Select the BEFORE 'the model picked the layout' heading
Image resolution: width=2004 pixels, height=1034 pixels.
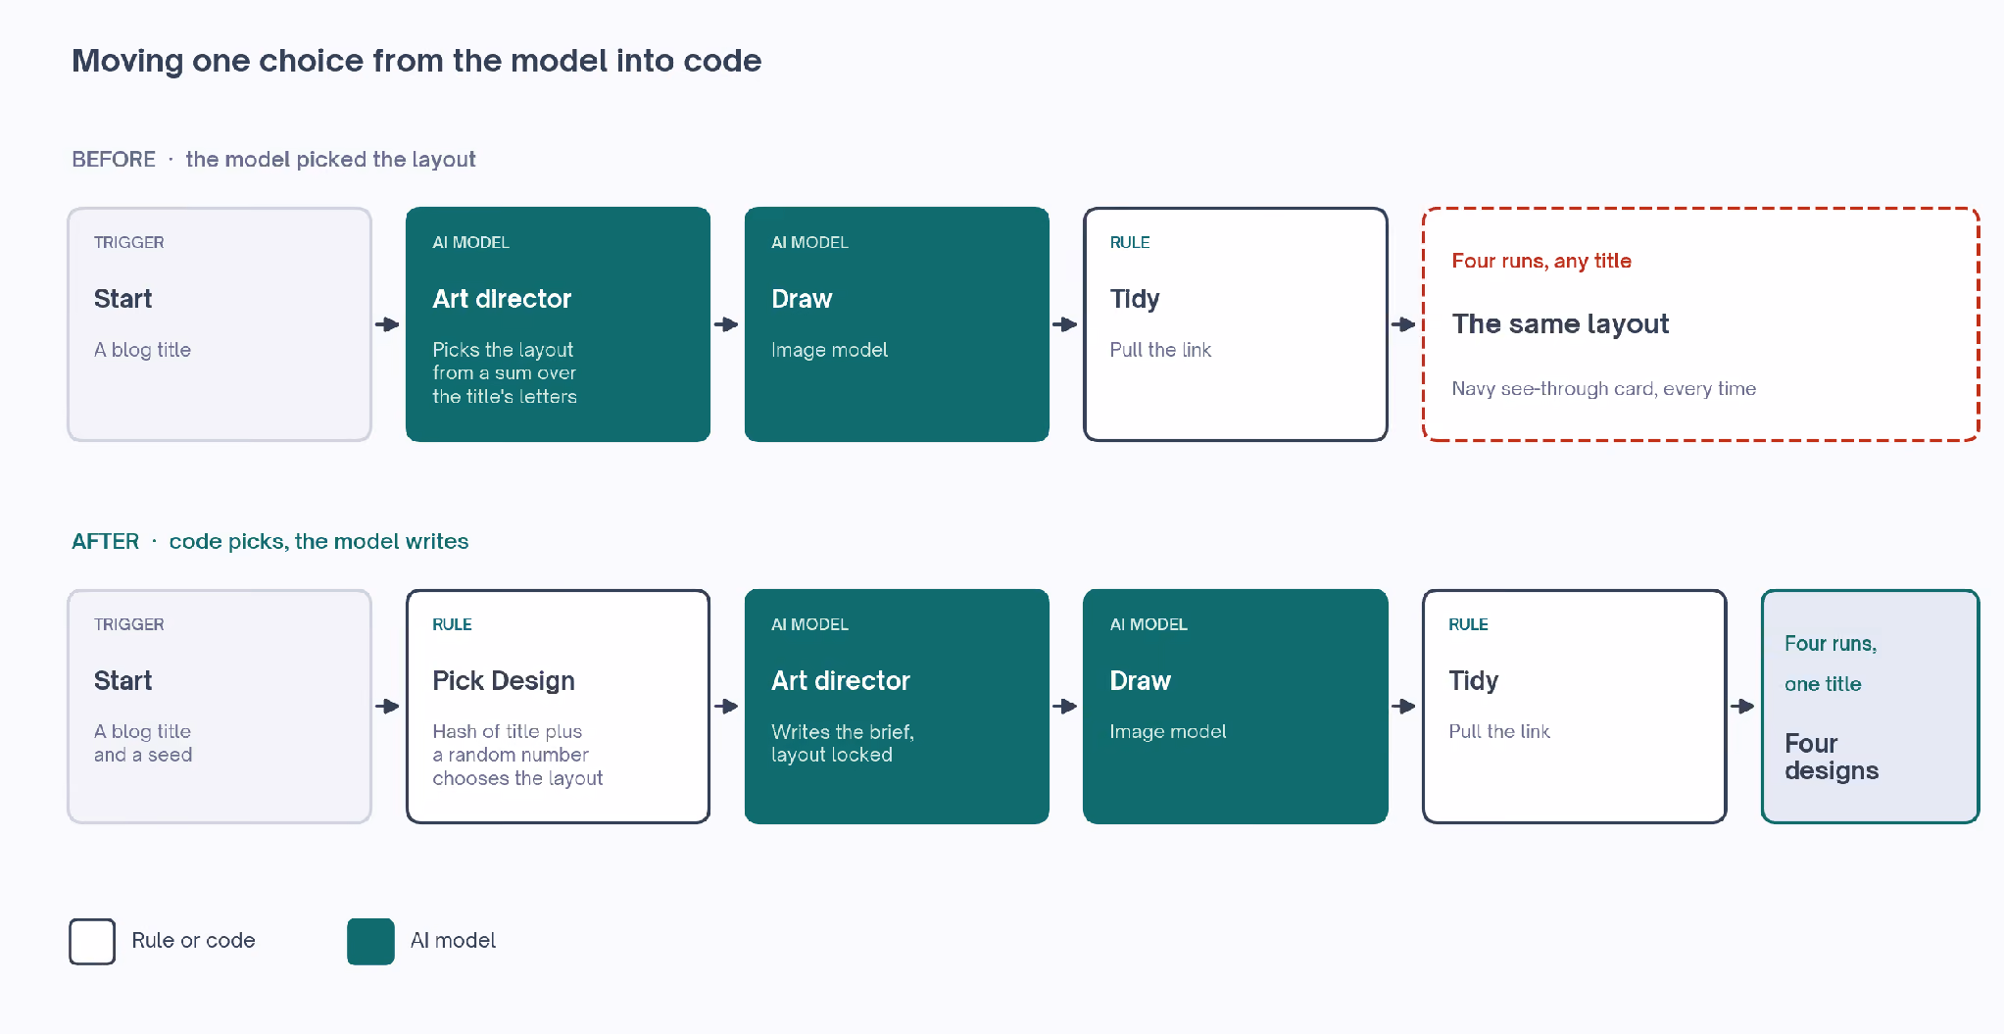pyautogui.click(x=273, y=159)
